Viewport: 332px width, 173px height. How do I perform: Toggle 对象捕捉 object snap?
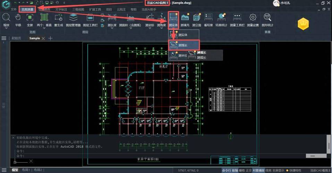(x=258, y=170)
